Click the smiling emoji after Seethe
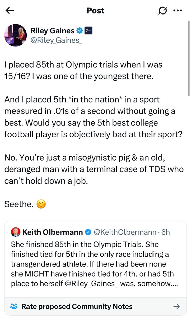This screenshot has width=191, height=317. click(41, 204)
